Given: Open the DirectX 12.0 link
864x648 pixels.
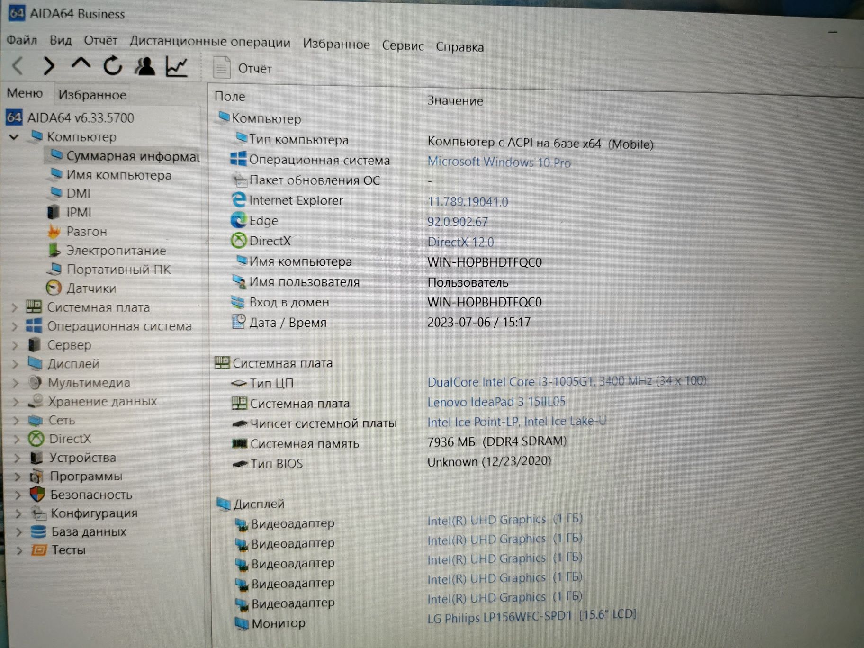Looking at the screenshot, I should coord(460,242).
